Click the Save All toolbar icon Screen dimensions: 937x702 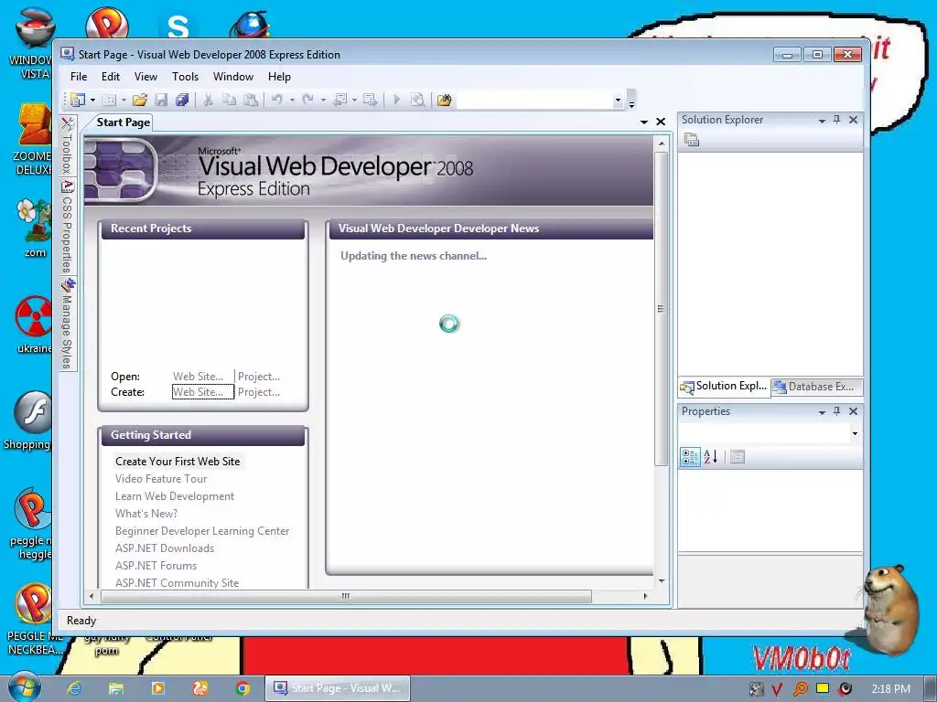(182, 100)
